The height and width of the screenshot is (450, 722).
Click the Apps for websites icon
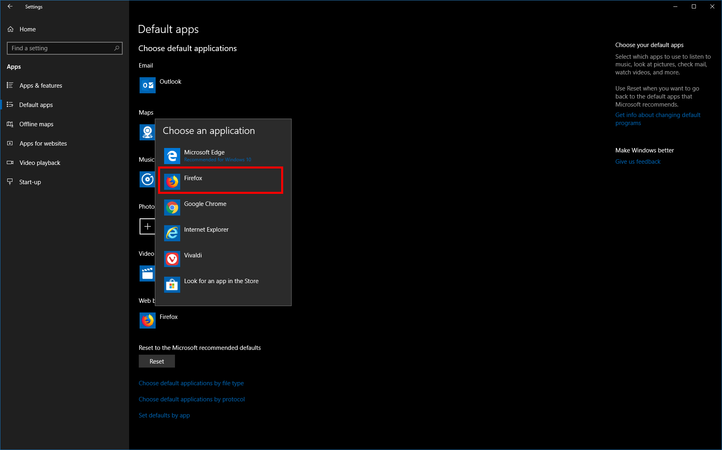[10, 143]
